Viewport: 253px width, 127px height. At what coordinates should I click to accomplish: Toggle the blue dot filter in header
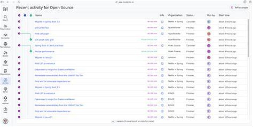(25, 15)
